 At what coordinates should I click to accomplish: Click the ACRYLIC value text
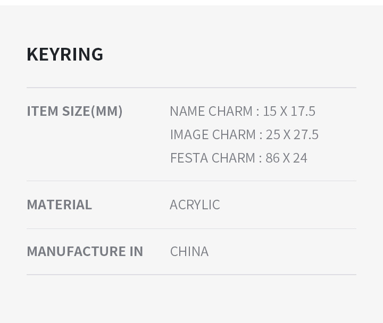click(x=195, y=205)
